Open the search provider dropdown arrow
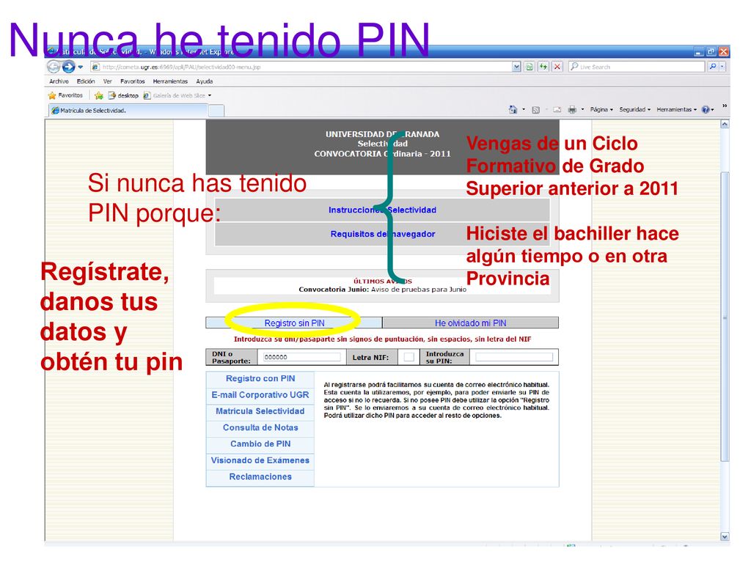This screenshot has height=563, width=751. pyautogui.click(x=722, y=67)
